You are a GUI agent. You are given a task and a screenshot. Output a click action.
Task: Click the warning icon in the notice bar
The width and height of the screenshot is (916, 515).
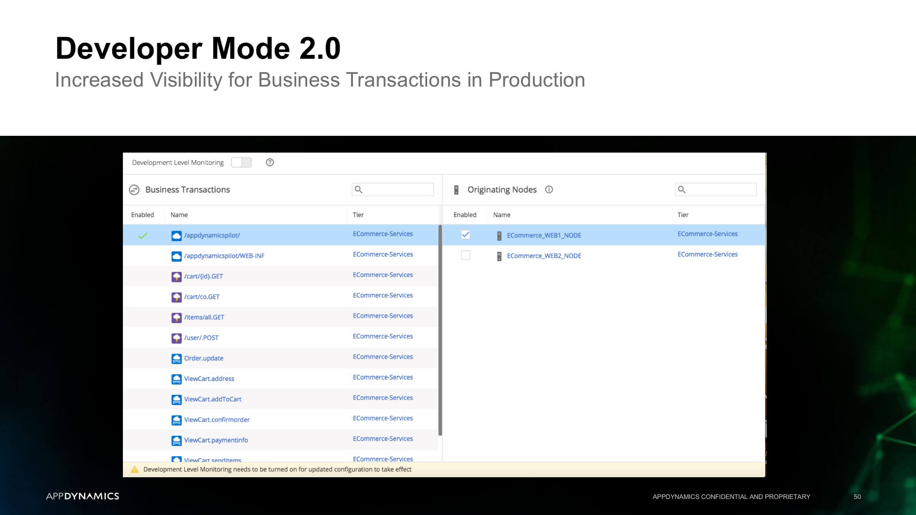134,470
